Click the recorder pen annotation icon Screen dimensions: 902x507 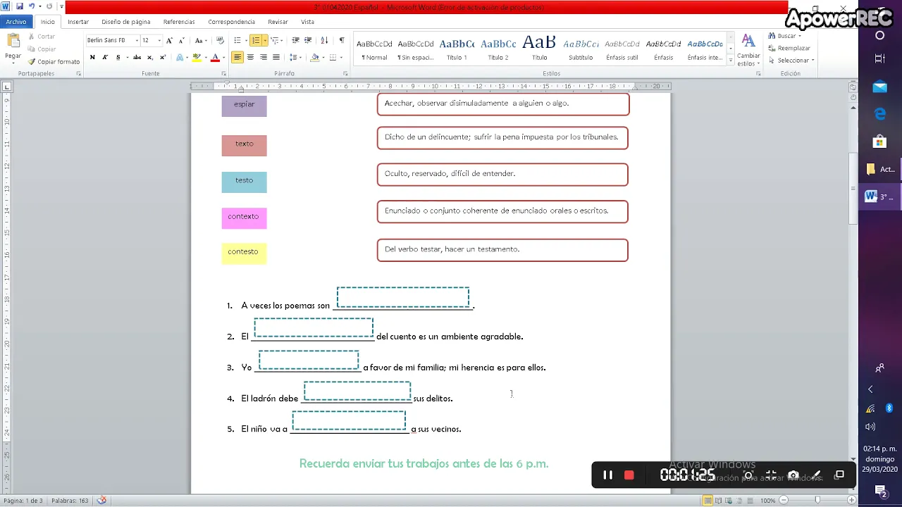817,475
